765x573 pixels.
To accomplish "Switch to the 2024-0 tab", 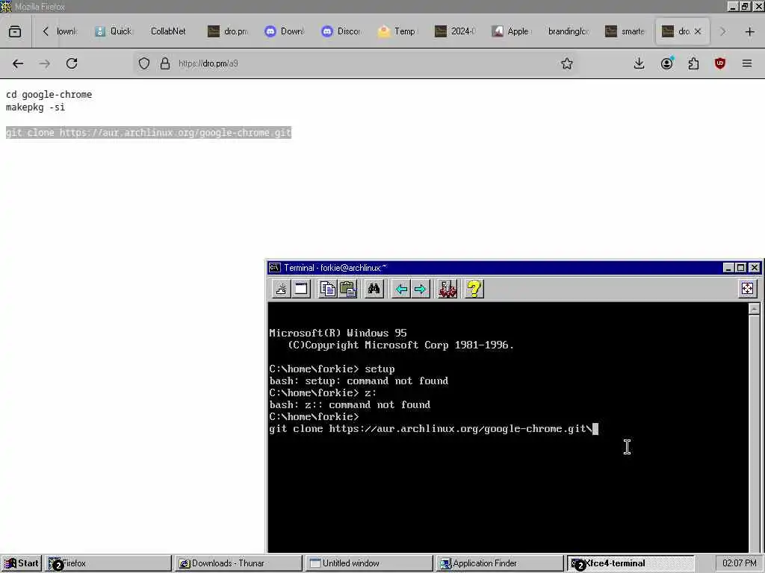I will [x=454, y=31].
